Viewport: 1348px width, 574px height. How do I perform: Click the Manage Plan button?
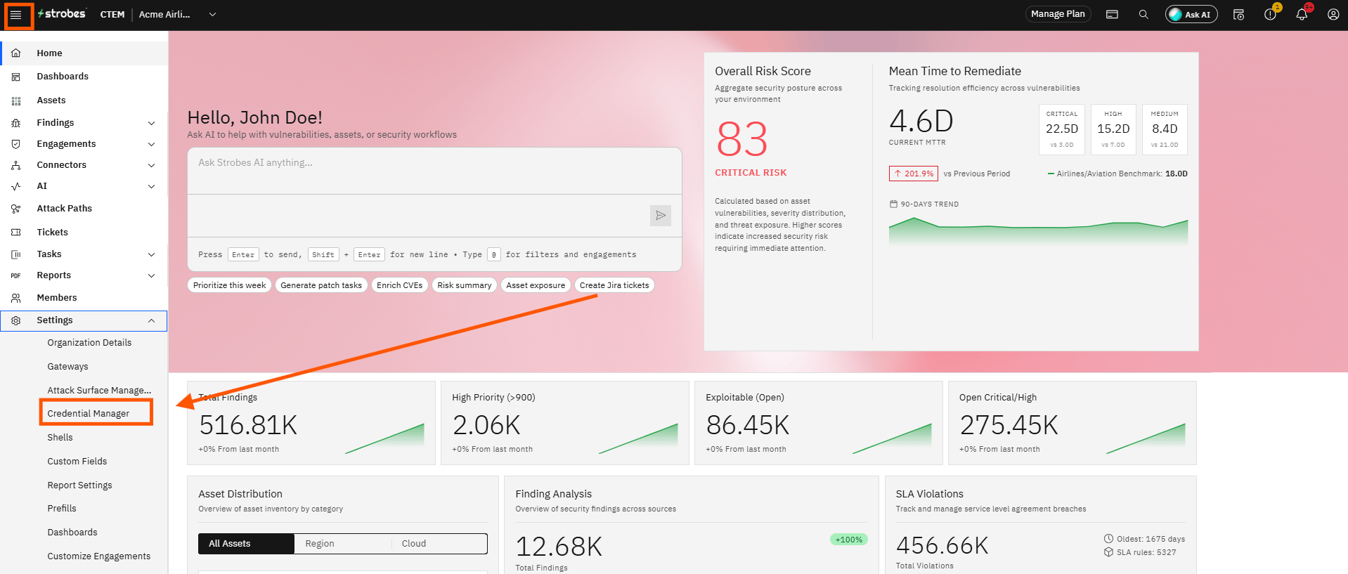(1058, 14)
